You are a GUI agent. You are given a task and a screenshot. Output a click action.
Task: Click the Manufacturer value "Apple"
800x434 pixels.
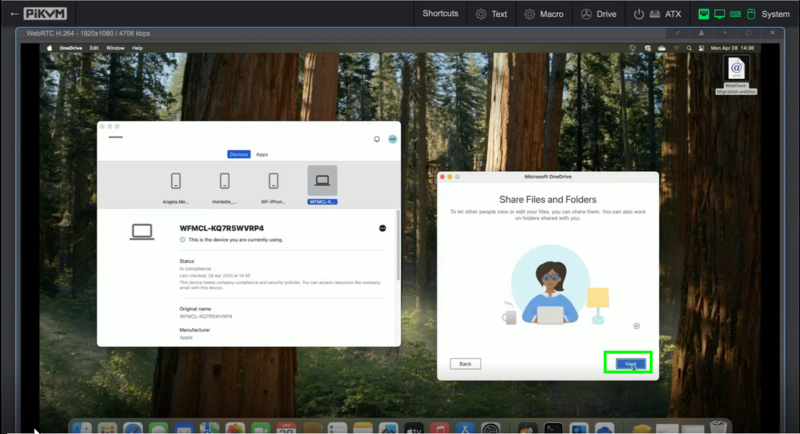186,337
